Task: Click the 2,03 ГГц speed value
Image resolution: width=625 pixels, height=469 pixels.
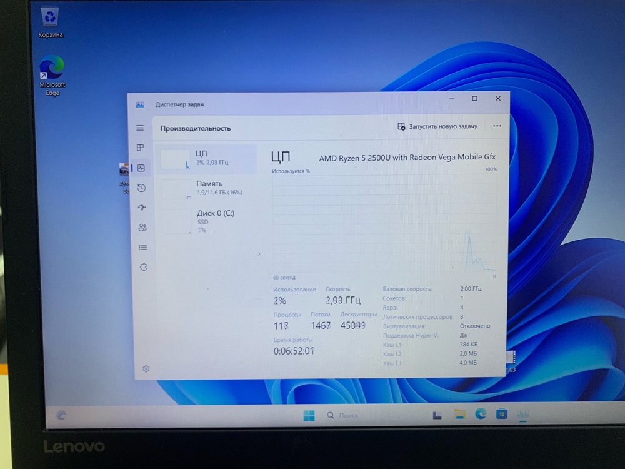Action: (343, 300)
